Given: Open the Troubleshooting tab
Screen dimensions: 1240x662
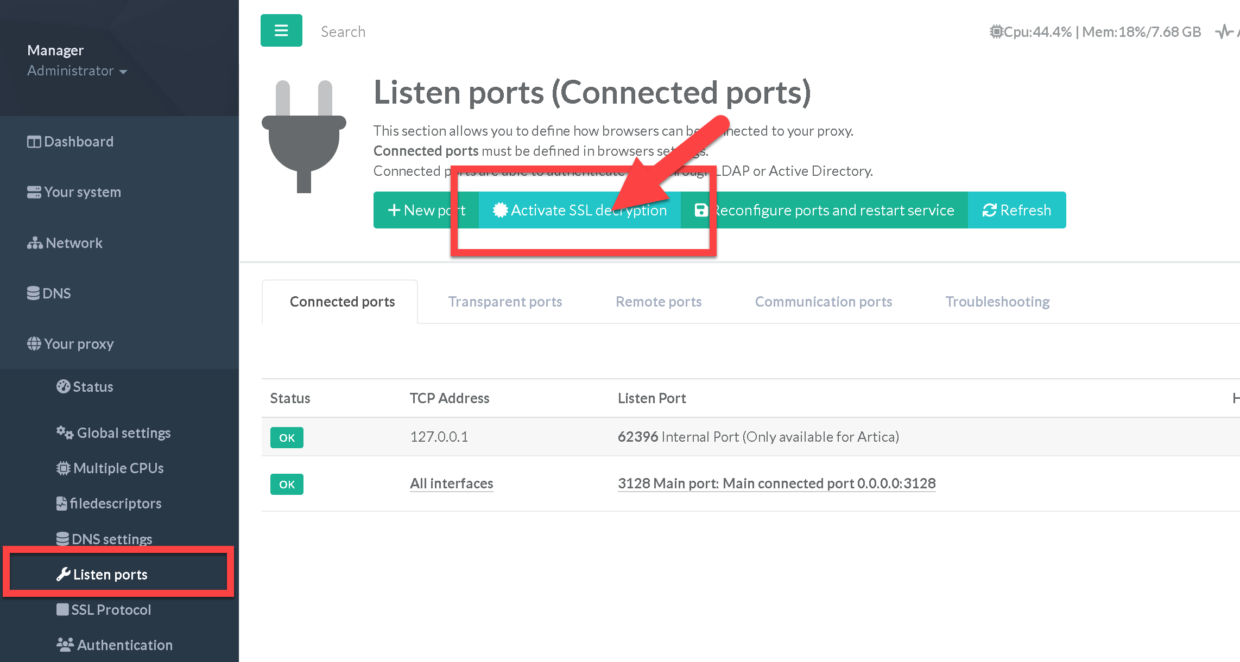Looking at the screenshot, I should pyautogui.click(x=997, y=302).
